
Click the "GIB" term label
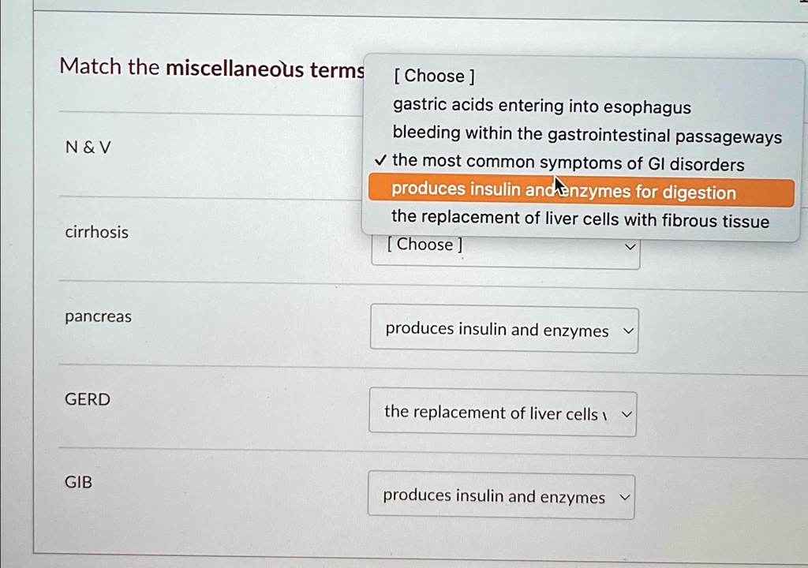coord(77,482)
